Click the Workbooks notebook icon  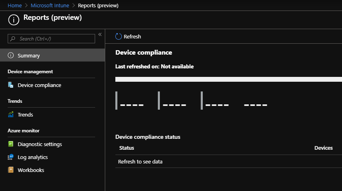pyautogui.click(x=11, y=170)
